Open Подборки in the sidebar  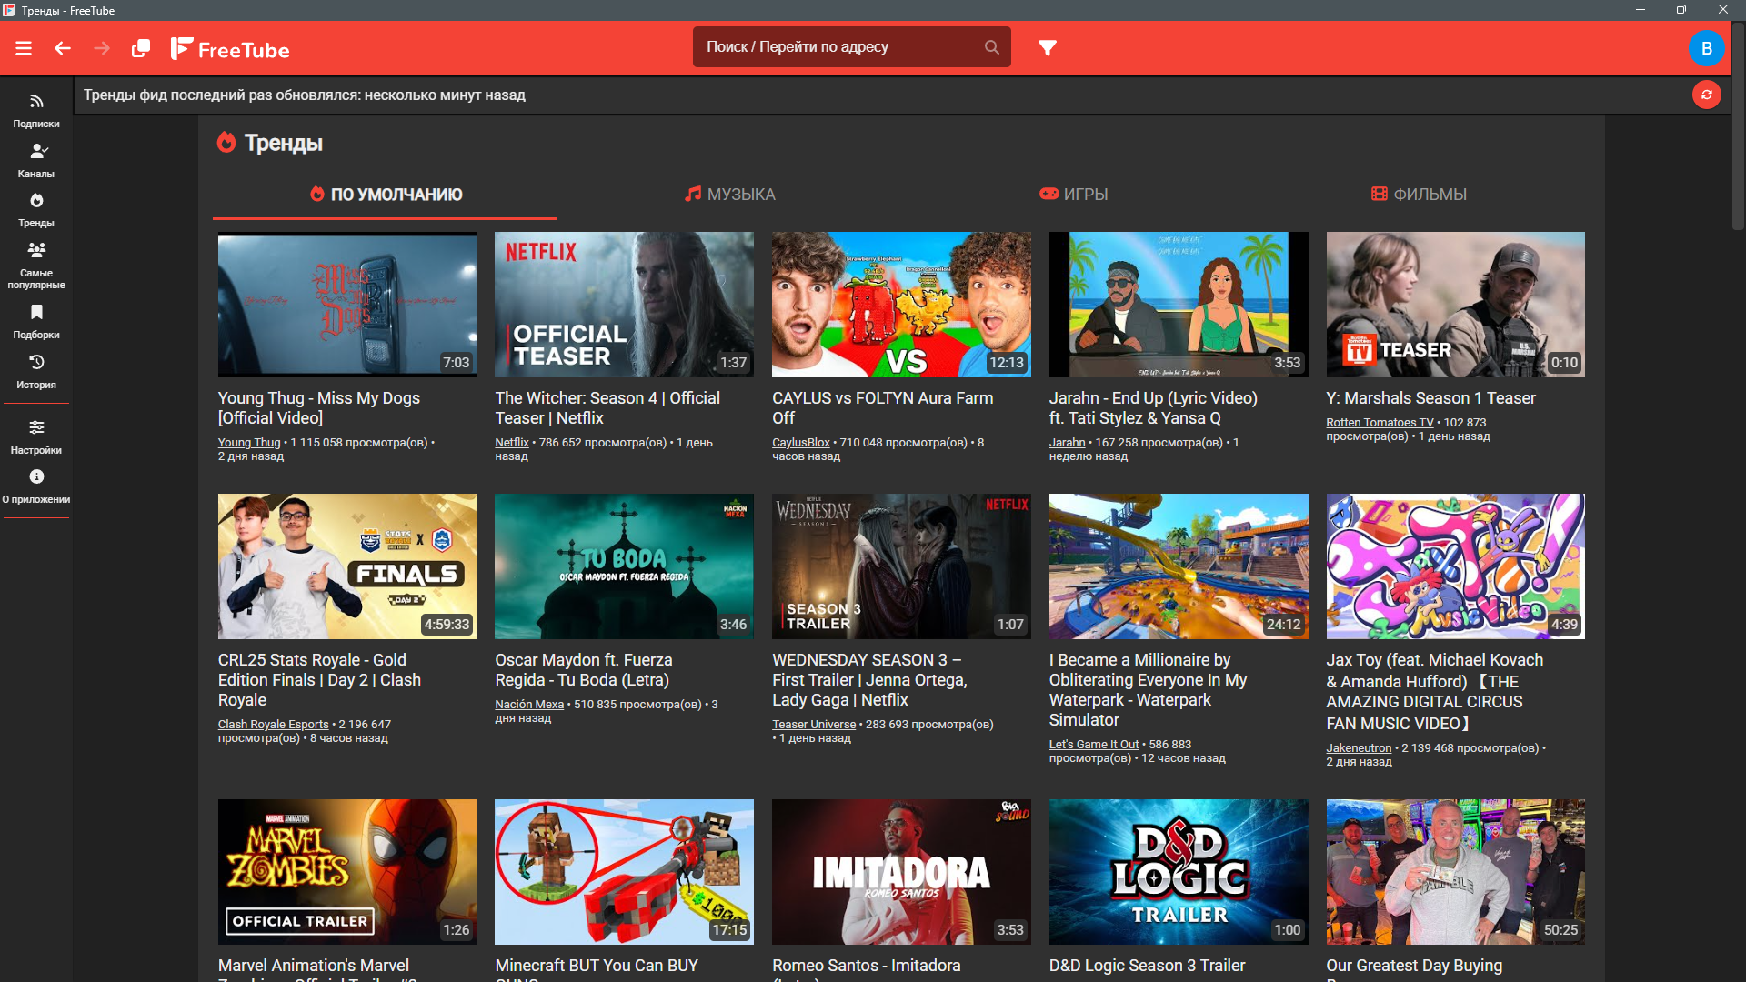click(36, 322)
